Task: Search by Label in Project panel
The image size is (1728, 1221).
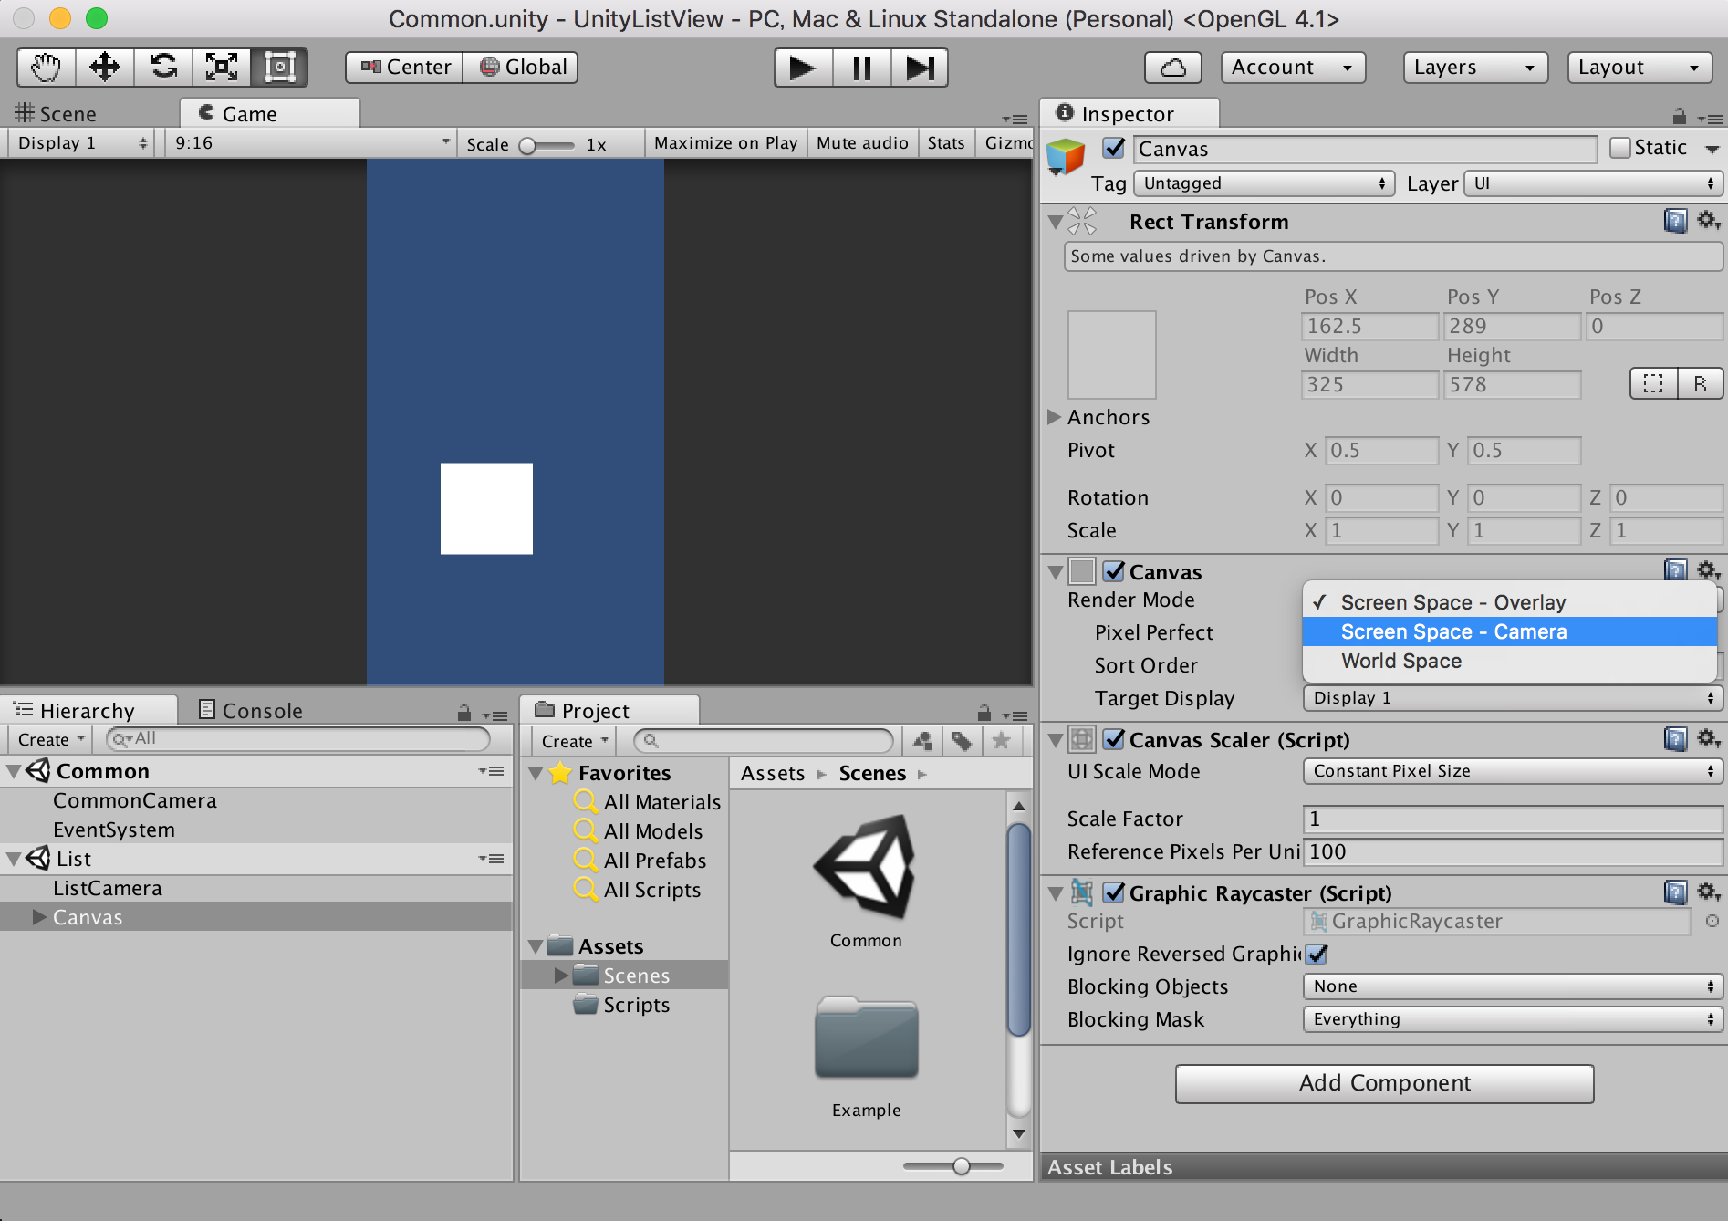Action: 962,741
